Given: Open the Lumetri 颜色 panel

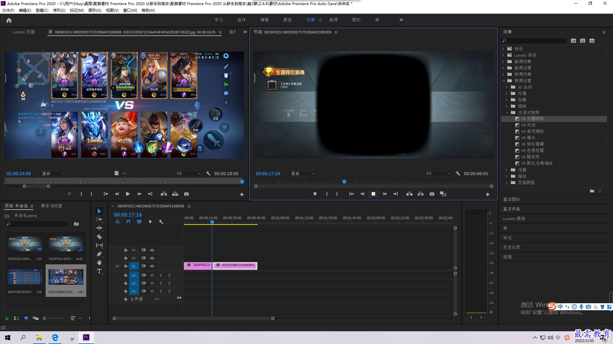Looking at the screenshot, I should (514, 219).
